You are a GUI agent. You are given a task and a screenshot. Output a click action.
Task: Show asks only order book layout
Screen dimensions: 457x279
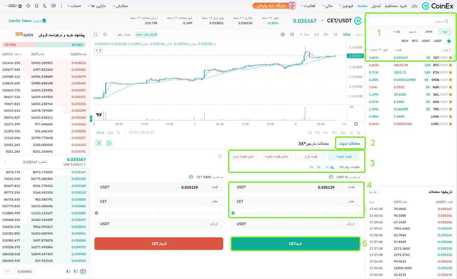pos(69,271)
